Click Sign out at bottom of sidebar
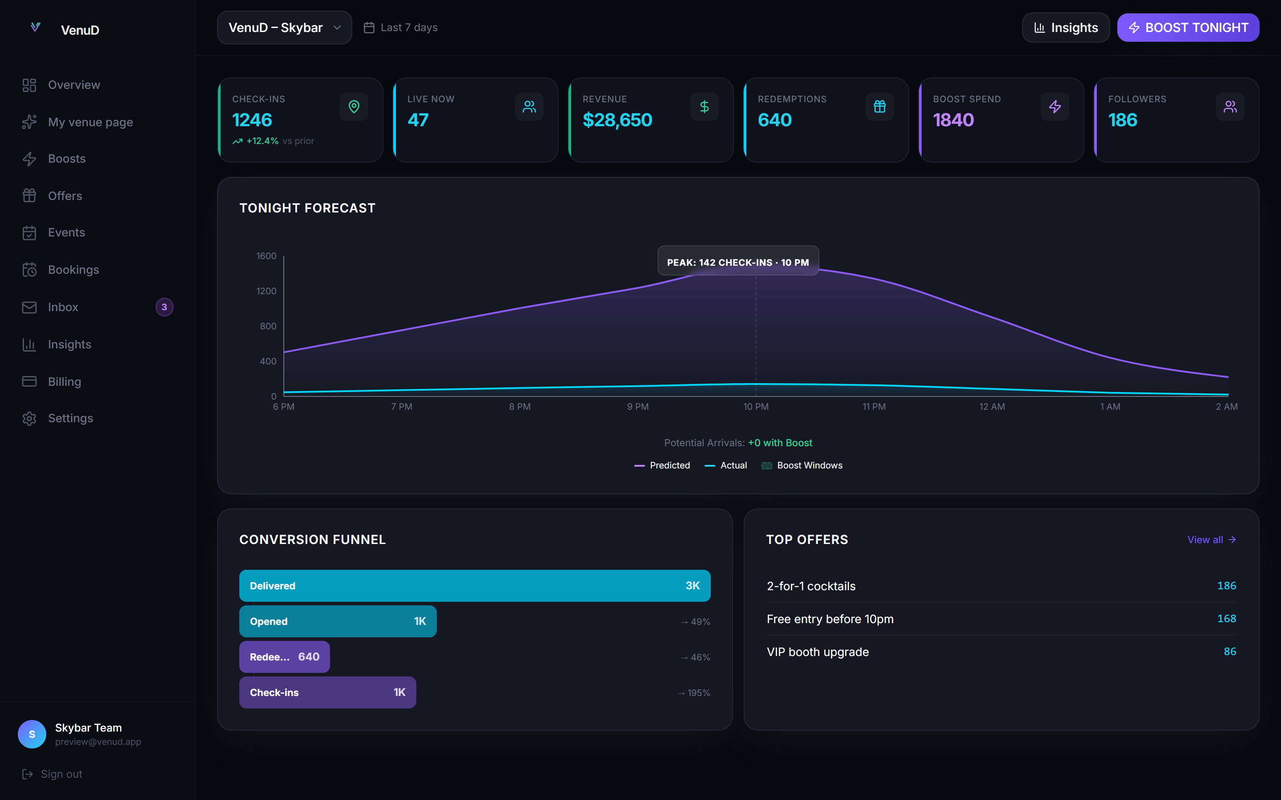 52,774
